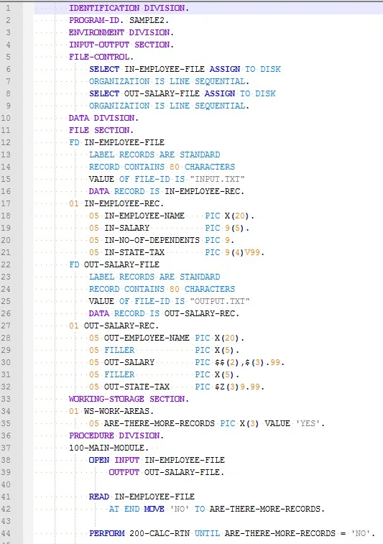
Task: Click 'PIC $Z(3)9.99.' clause
Action: point(230,387)
